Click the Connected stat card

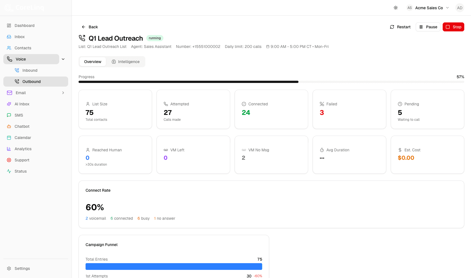(271, 109)
